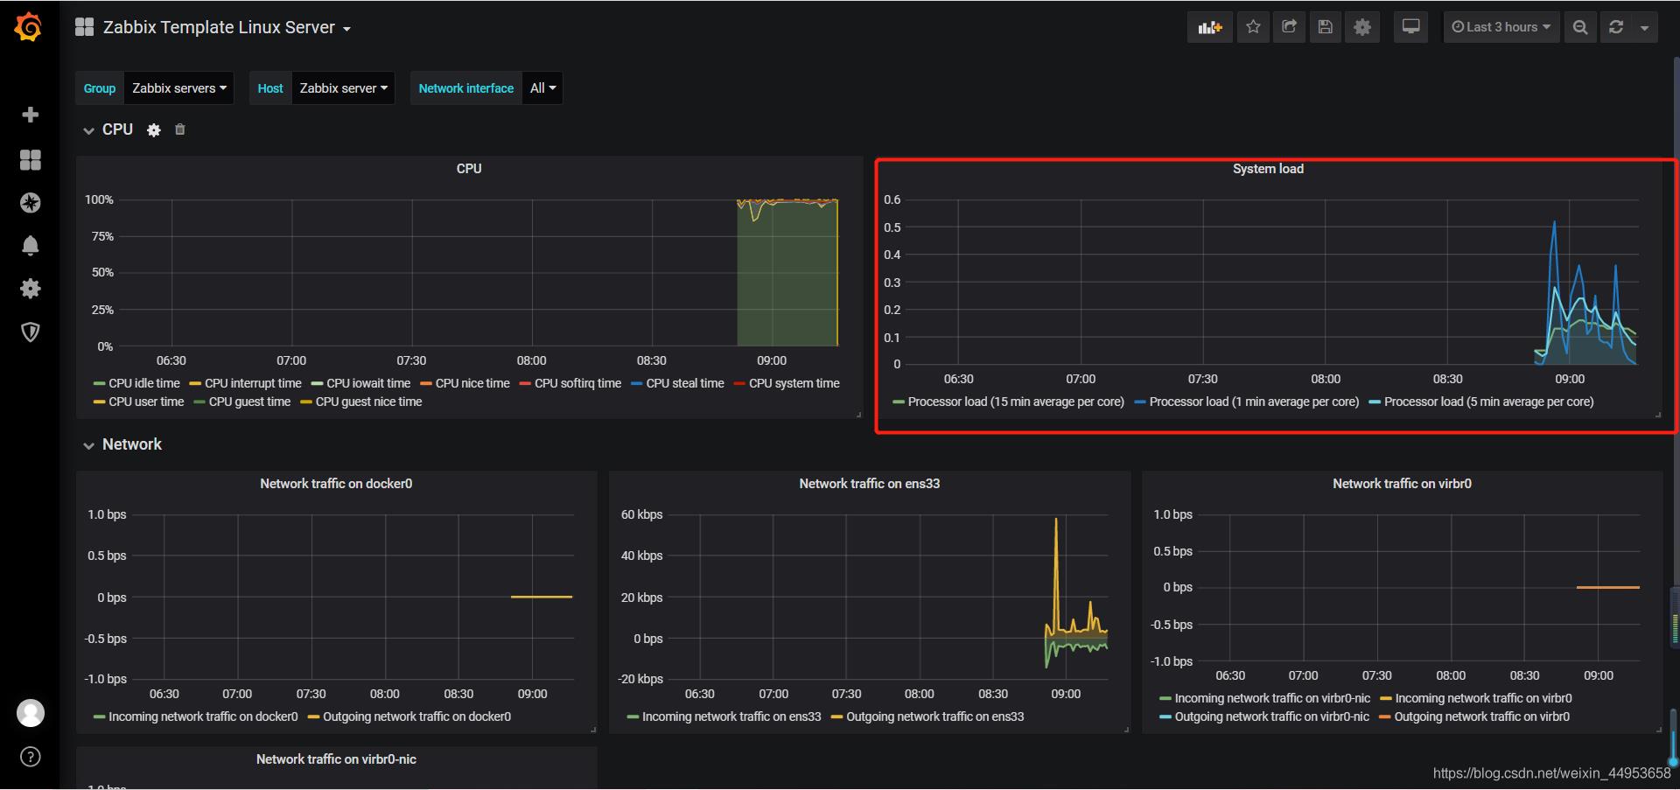Open Network traffic on docker0 panel menu
1680x790 pixels.
pos(336,483)
